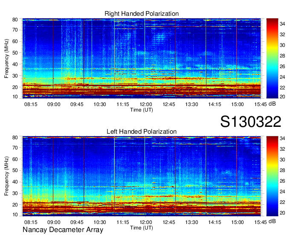Select the "15:00" time tick under Left Handed plot
290x235 pixels.
click(238, 222)
